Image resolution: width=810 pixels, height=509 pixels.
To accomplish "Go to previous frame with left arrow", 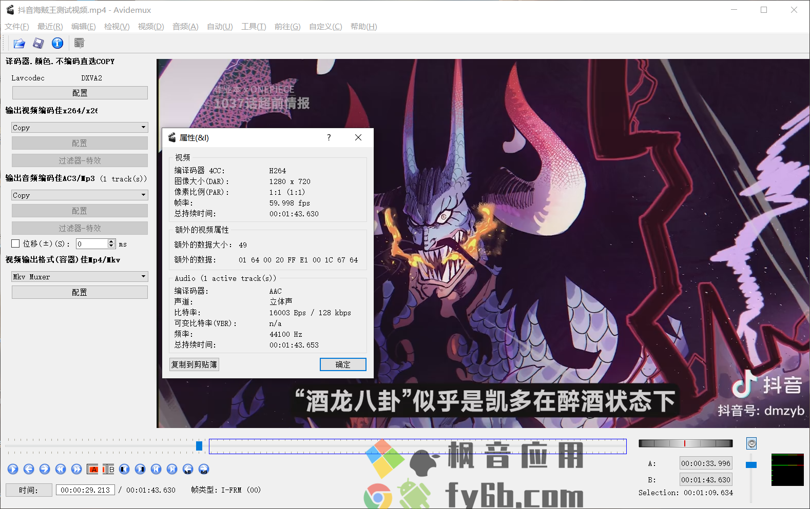I will (29, 469).
